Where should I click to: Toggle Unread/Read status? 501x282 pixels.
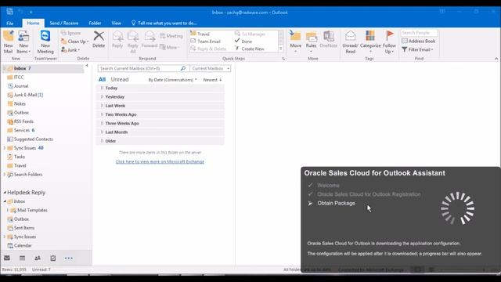click(x=350, y=42)
